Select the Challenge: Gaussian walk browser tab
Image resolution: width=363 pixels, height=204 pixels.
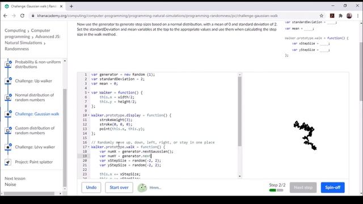(33, 6)
